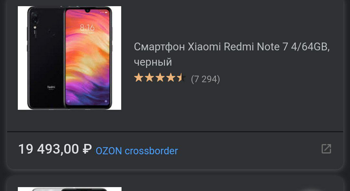Select the 19 493,00 ₽ price

click(55, 149)
